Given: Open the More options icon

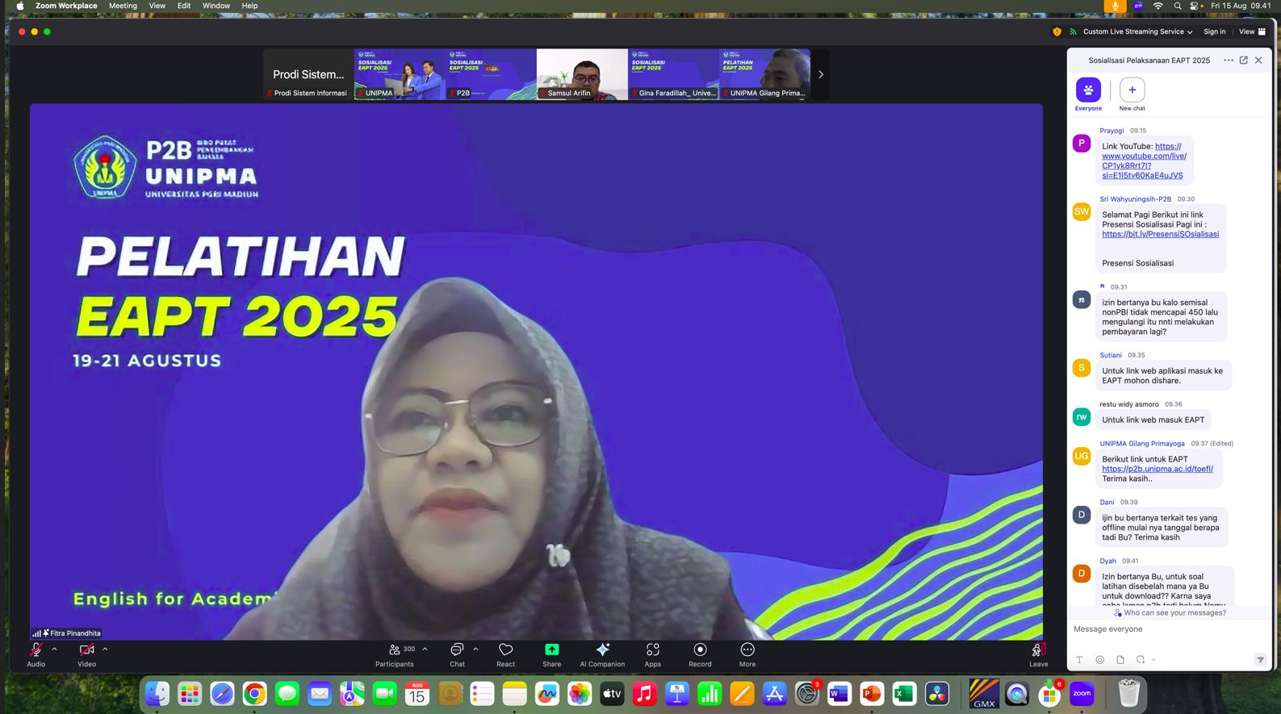Looking at the screenshot, I should pyautogui.click(x=747, y=649).
